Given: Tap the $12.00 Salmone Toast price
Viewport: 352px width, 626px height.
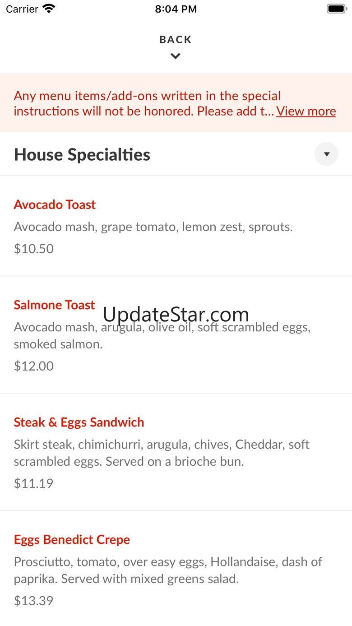Looking at the screenshot, I should [34, 366].
